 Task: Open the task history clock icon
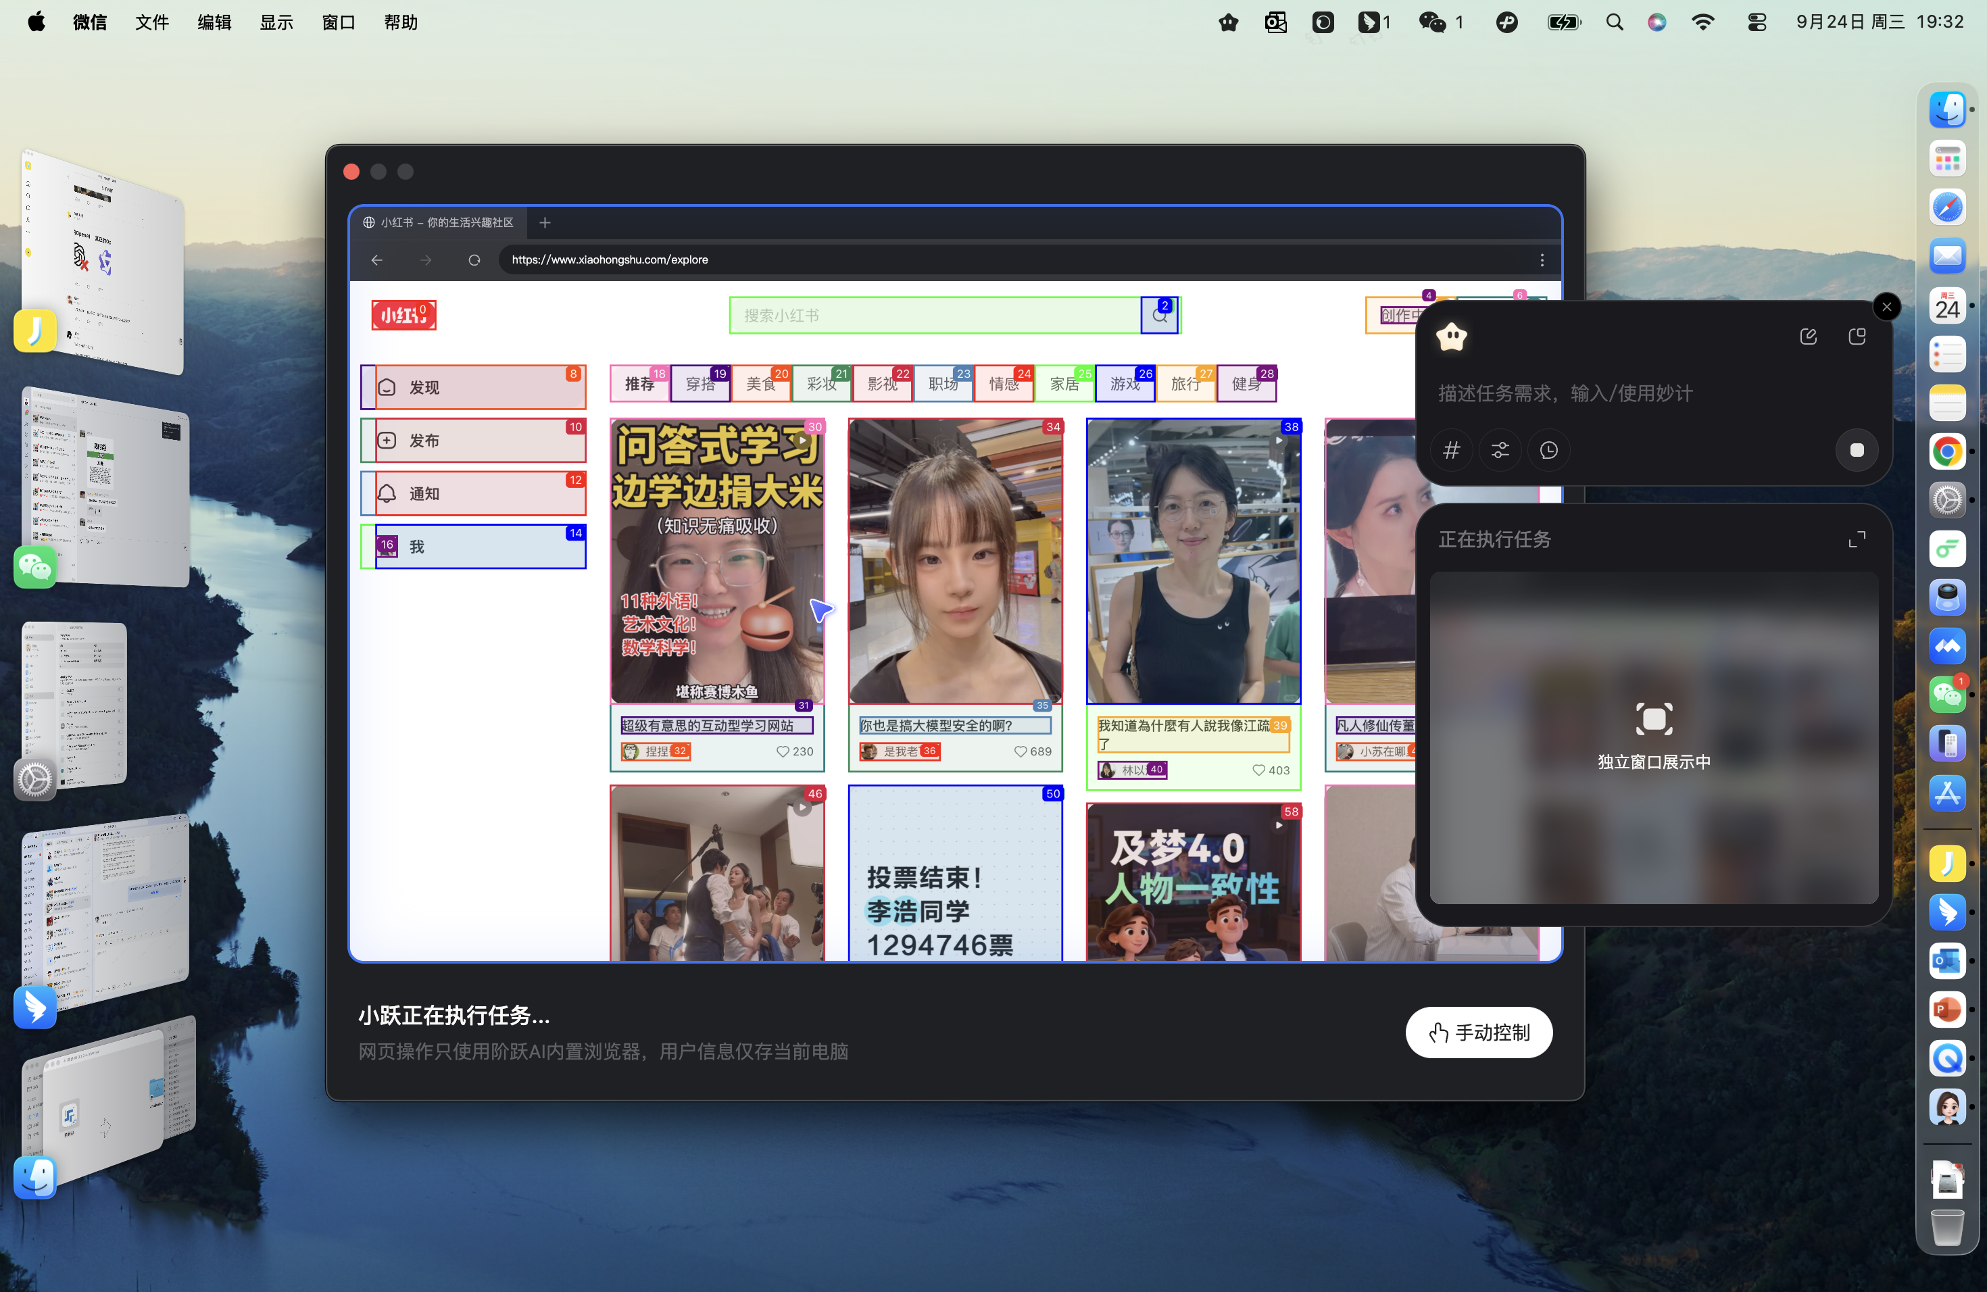1548,451
